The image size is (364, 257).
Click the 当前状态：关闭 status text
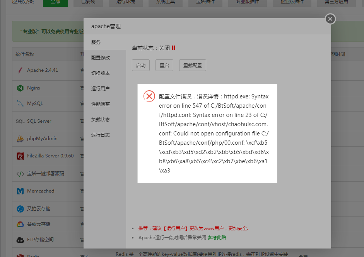click(151, 48)
